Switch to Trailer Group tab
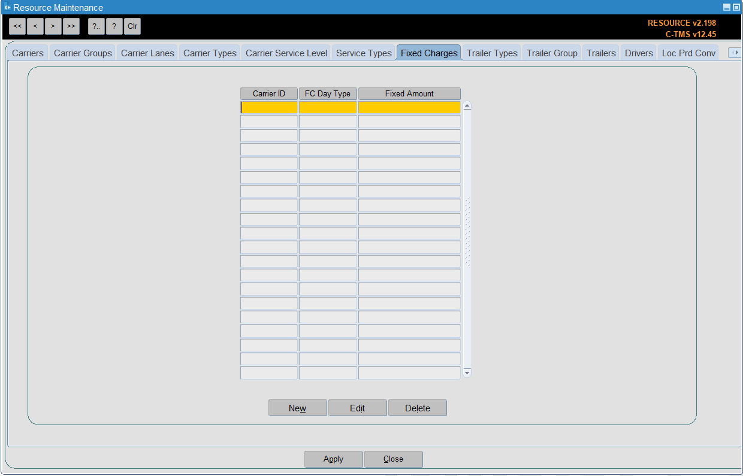The image size is (743, 476). (x=552, y=53)
